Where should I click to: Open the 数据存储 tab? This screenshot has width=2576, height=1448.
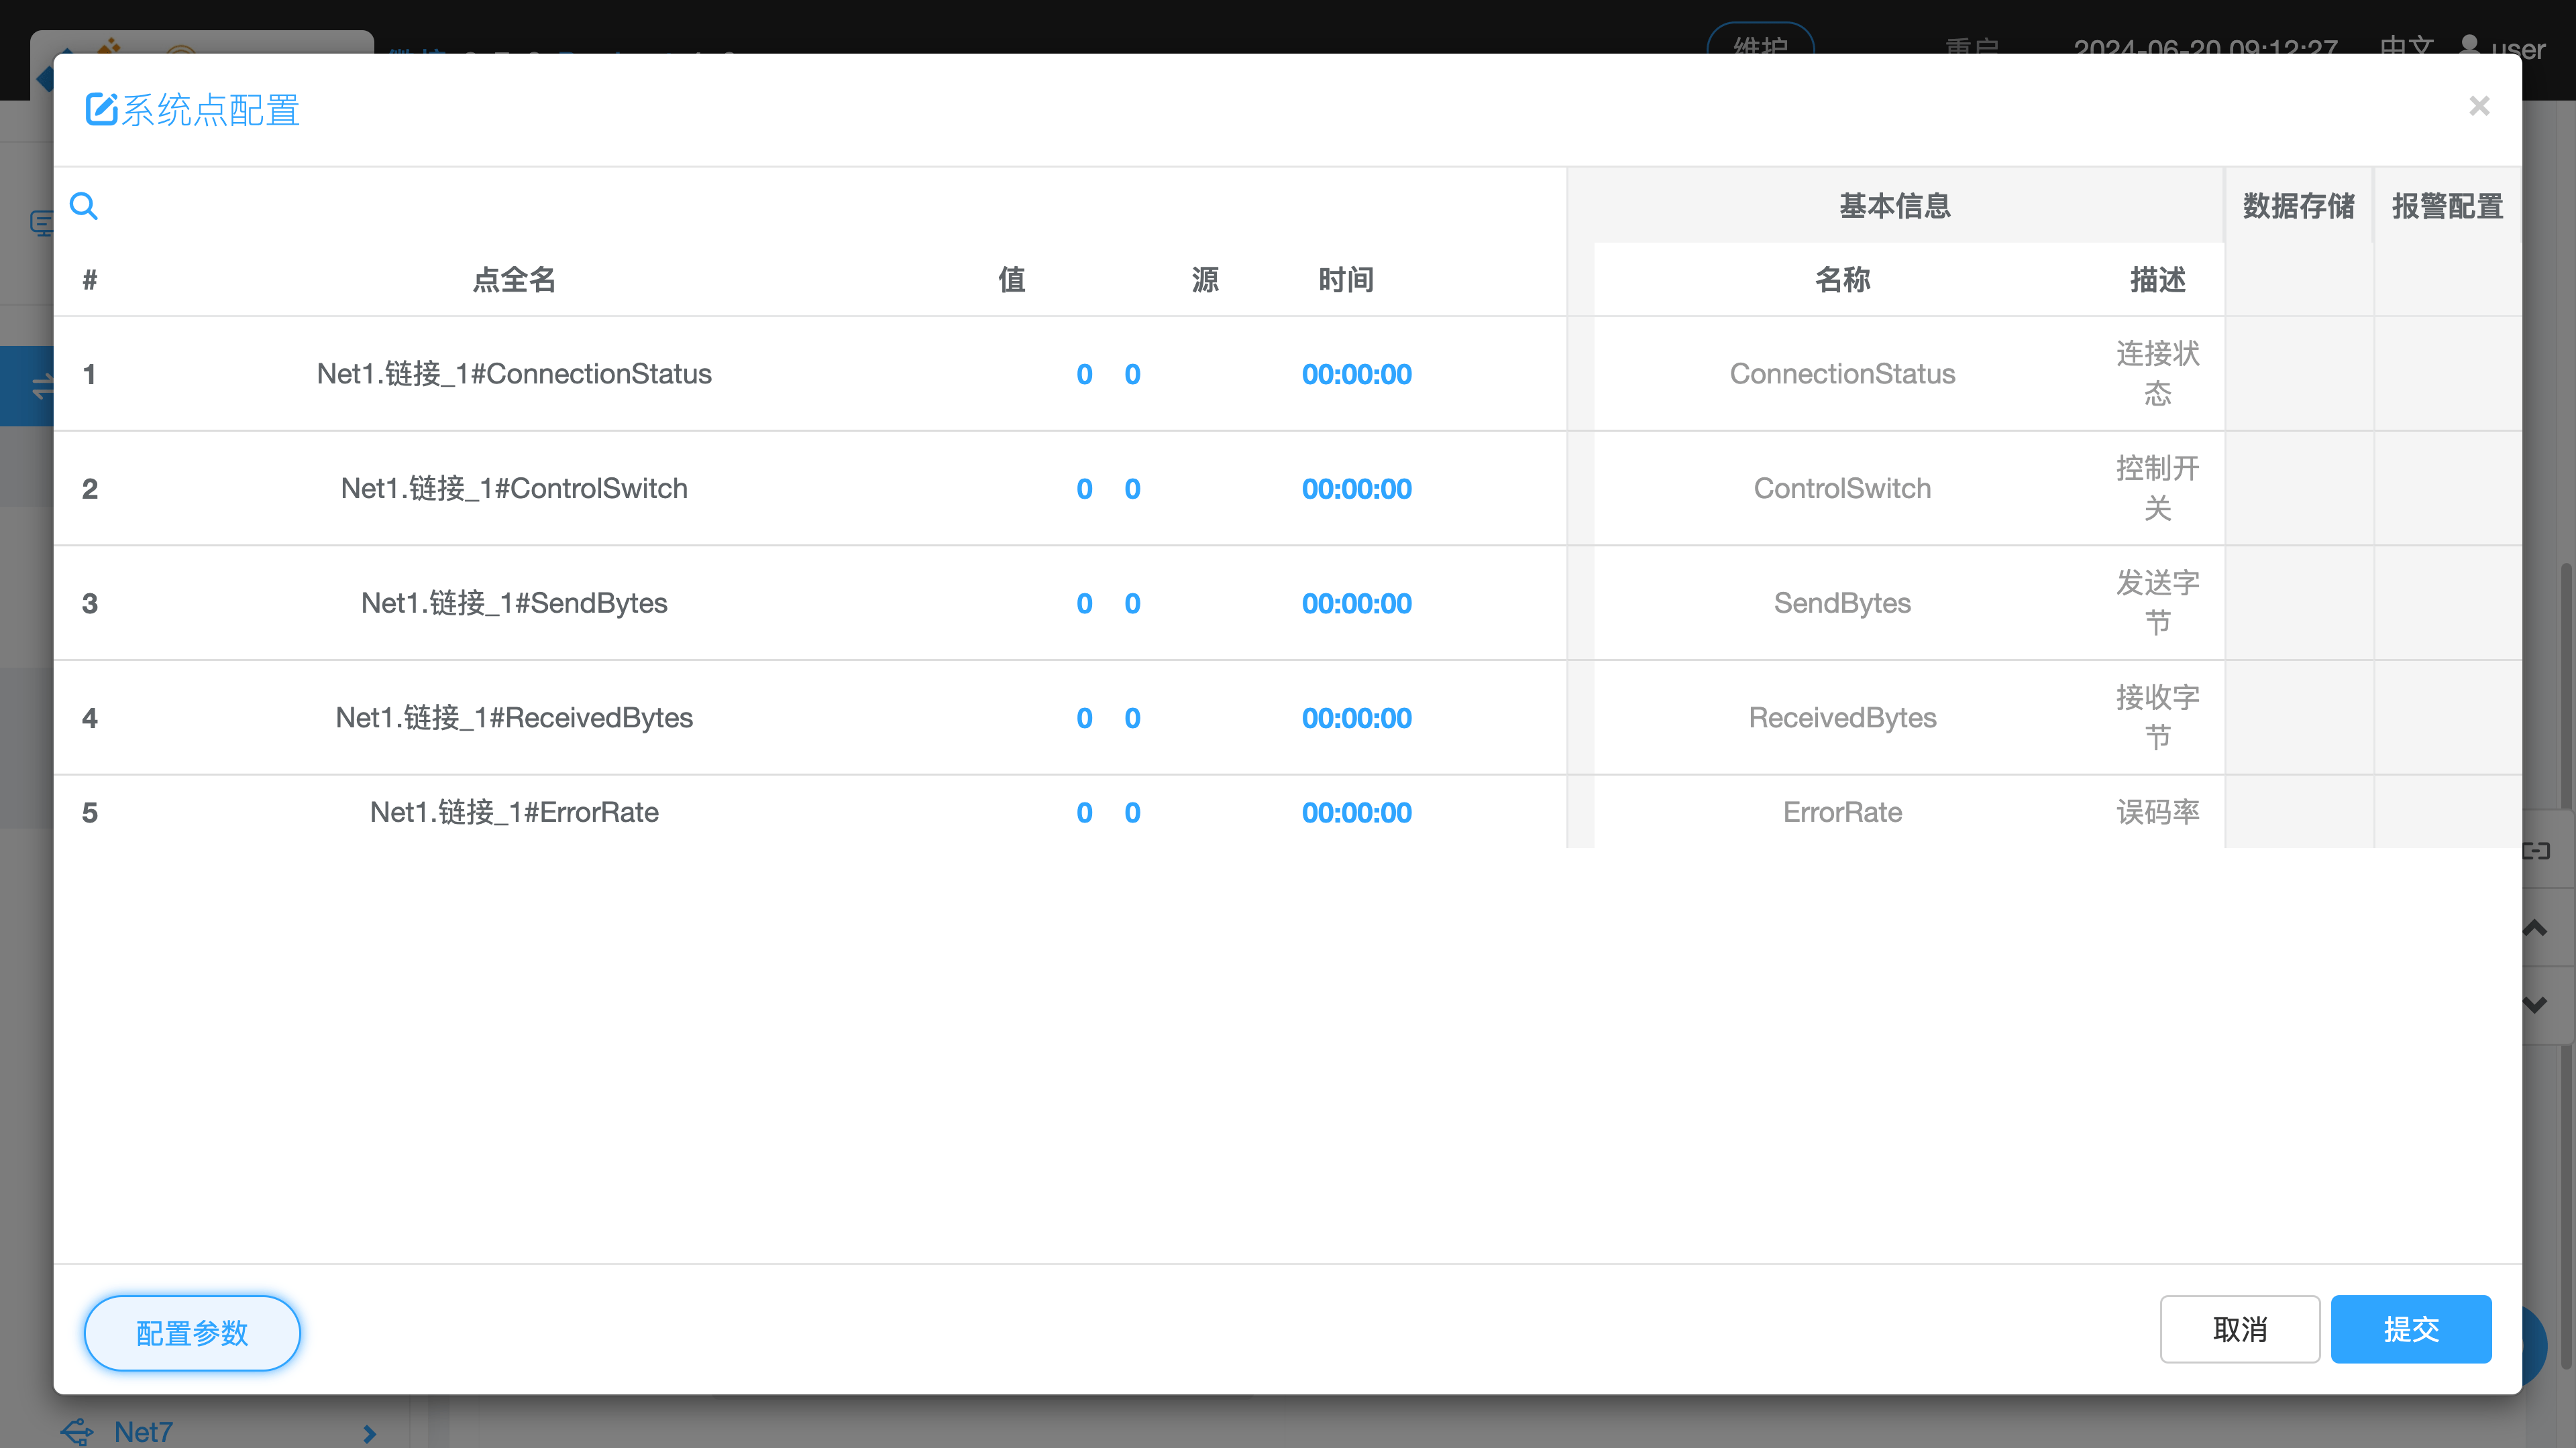pyautogui.click(x=2298, y=206)
